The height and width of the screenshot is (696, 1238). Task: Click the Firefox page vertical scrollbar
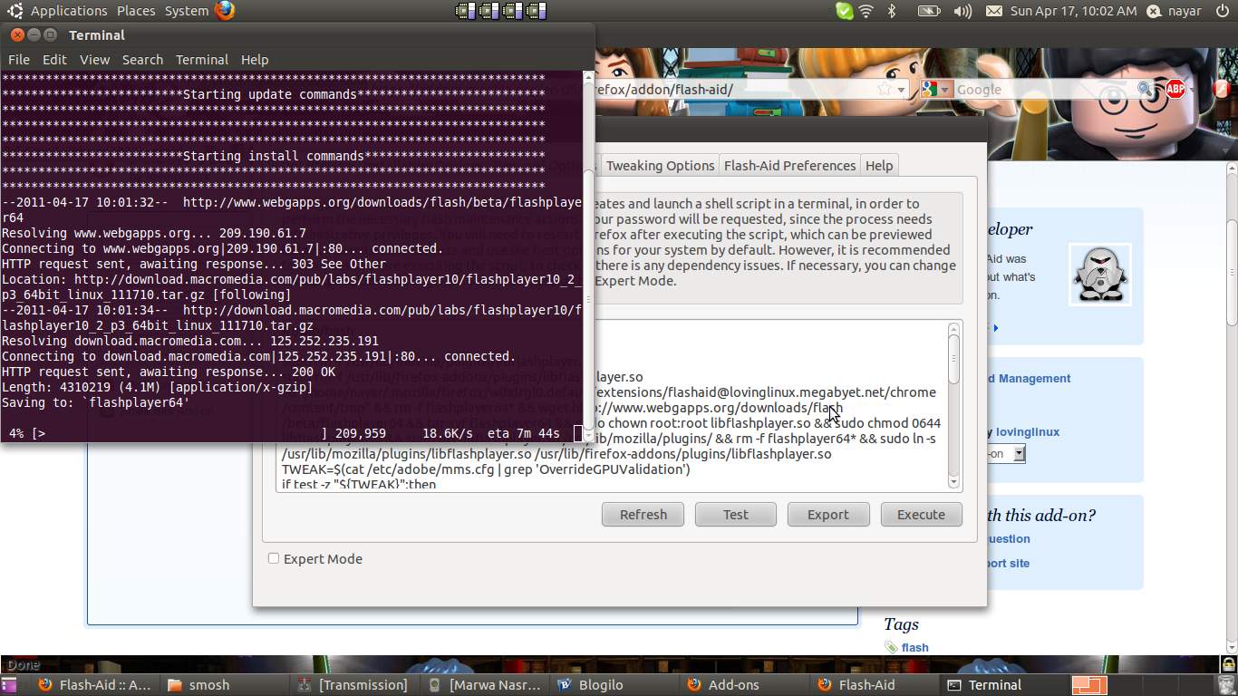tap(1231, 408)
